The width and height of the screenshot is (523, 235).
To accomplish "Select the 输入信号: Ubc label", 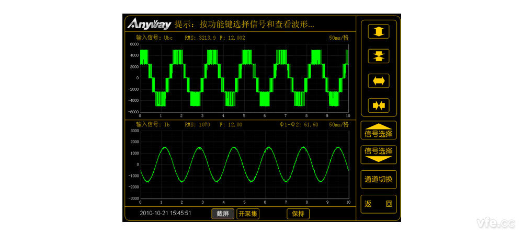I will [x=154, y=38].
